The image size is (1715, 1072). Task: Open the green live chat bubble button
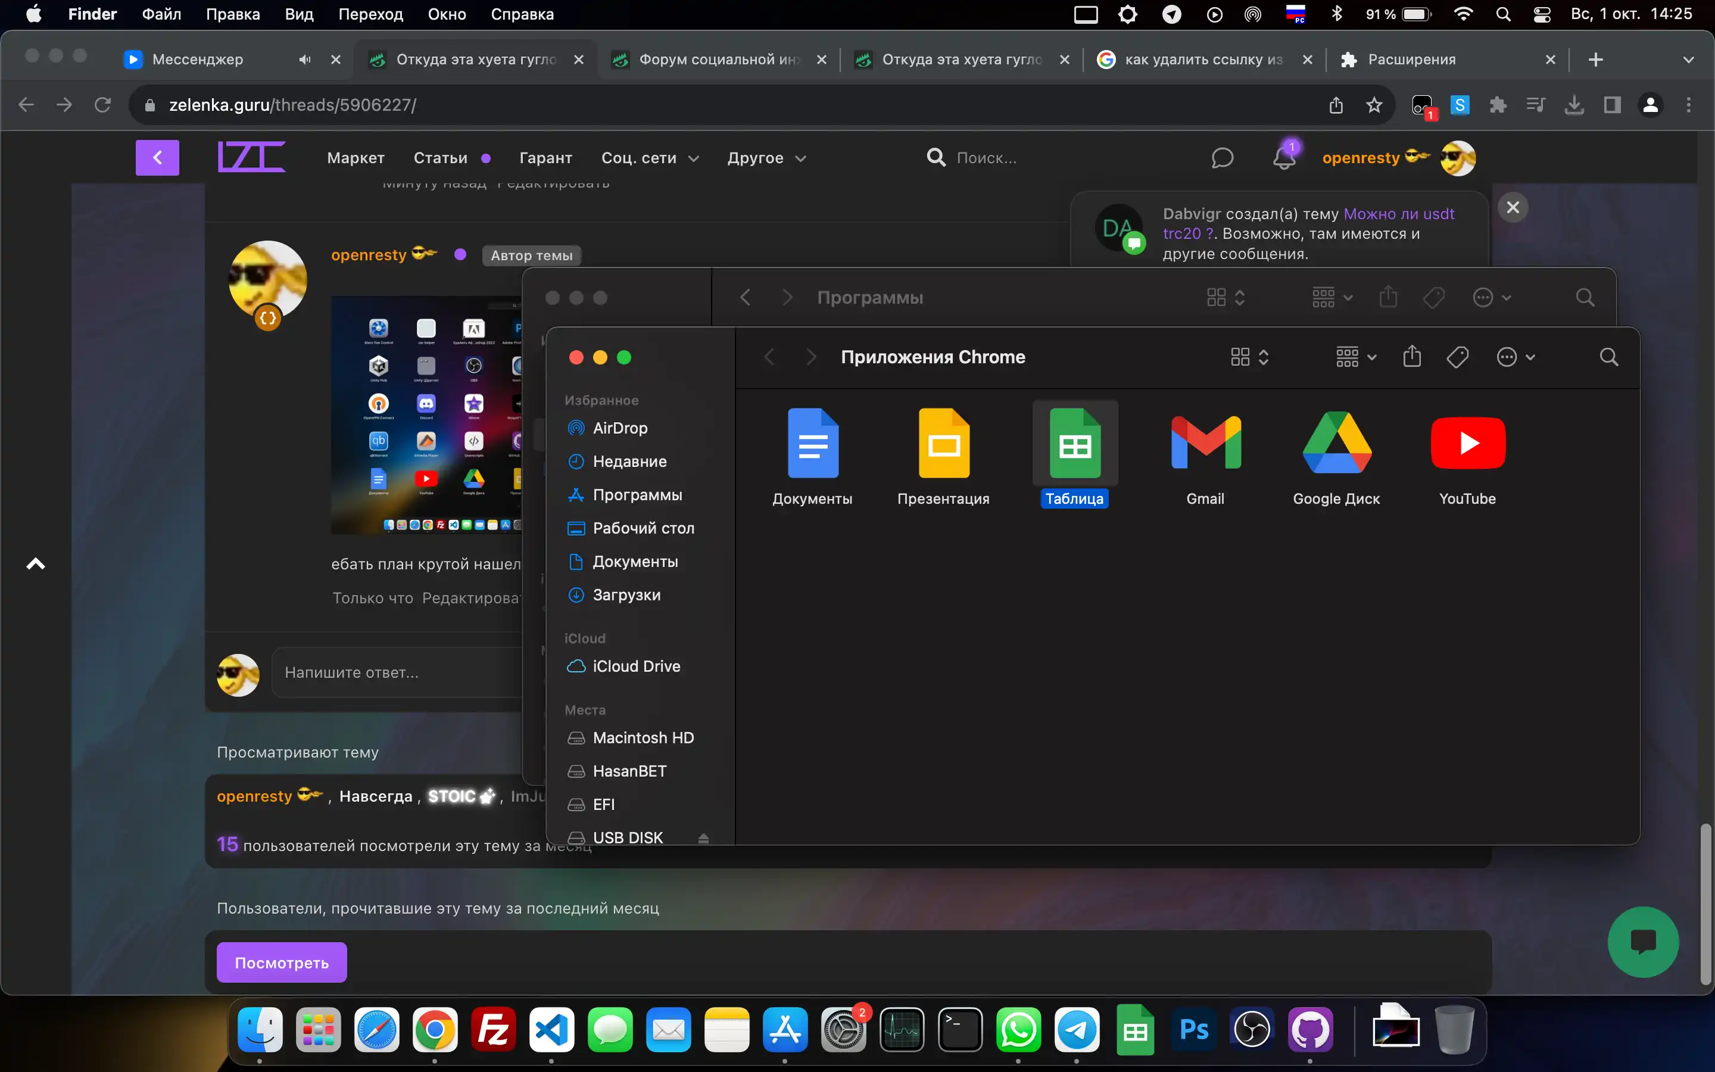(x=1643, y=942)
